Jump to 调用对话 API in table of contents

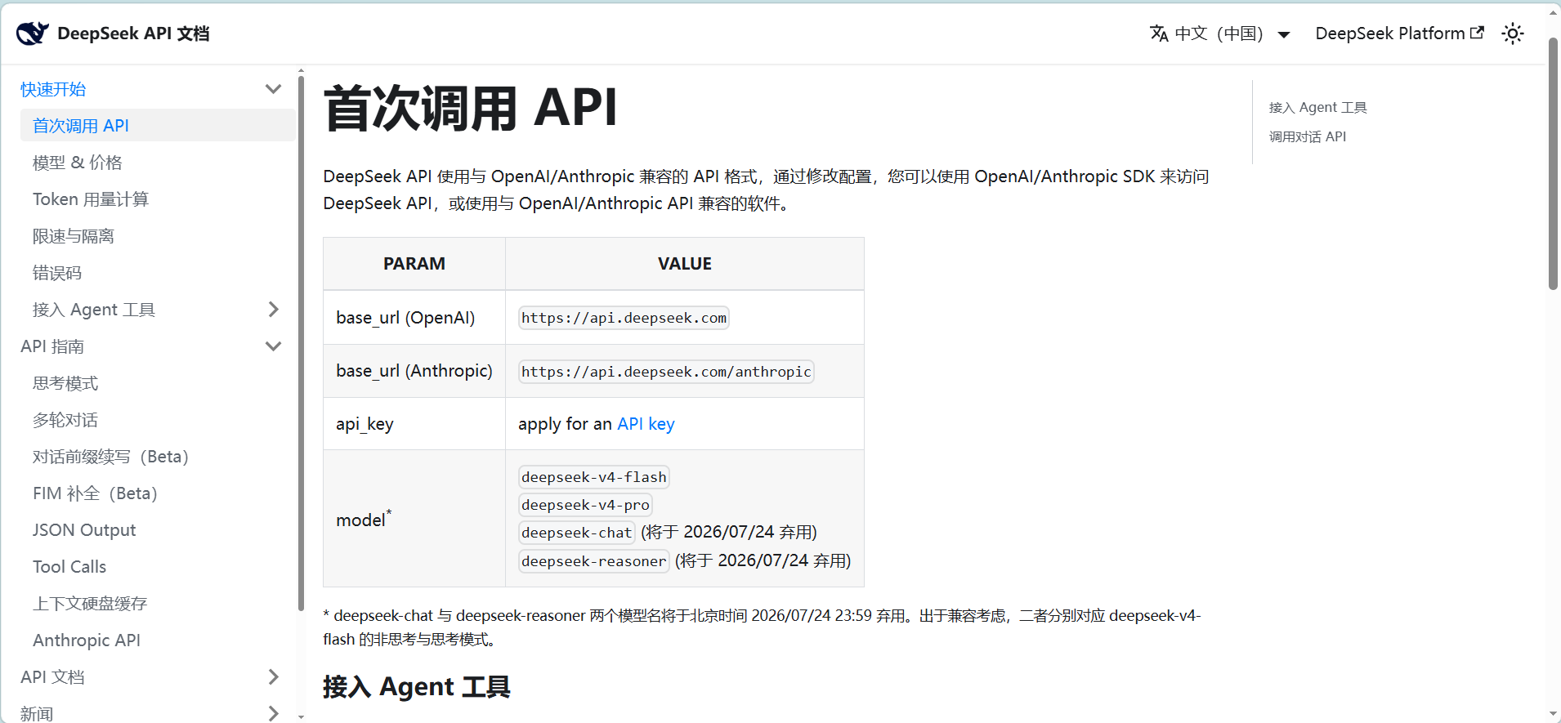1308,136
